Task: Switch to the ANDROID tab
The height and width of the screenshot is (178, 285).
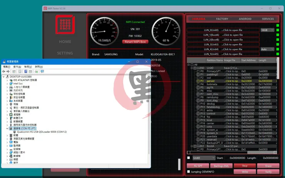Action: tap(245, 19)
